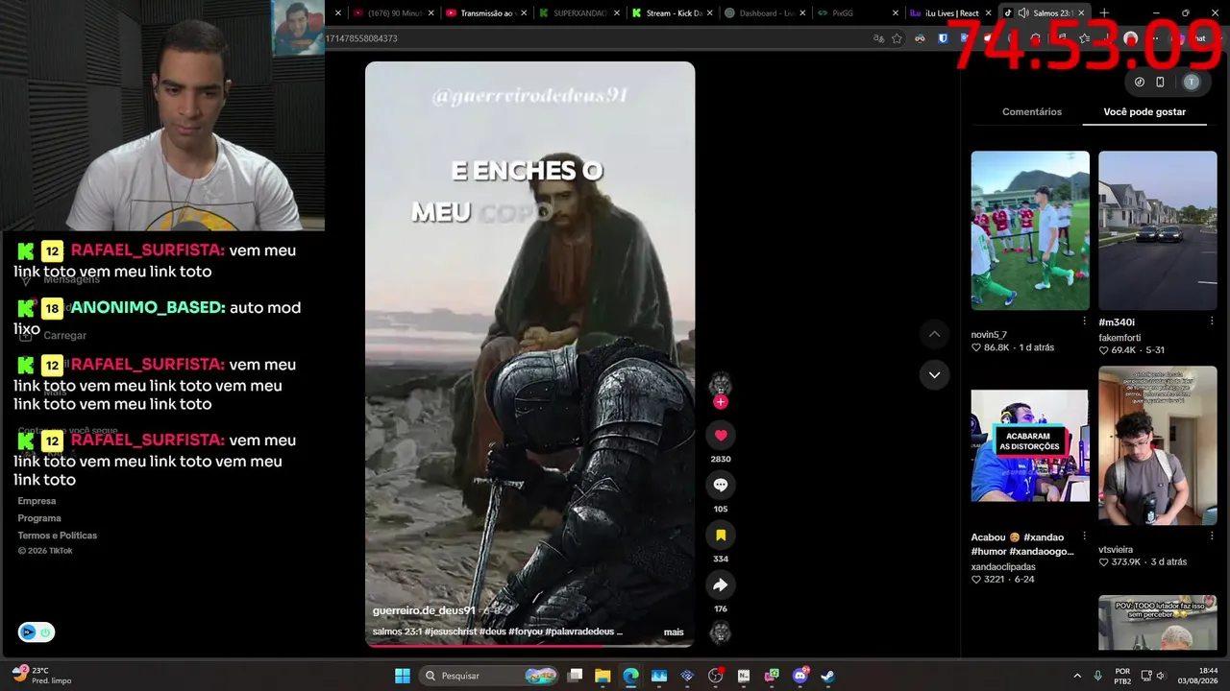The height and width of the screenshot is (691, 1230).
Task: Expand the video description with 'mais'
Action: [674, 631]
